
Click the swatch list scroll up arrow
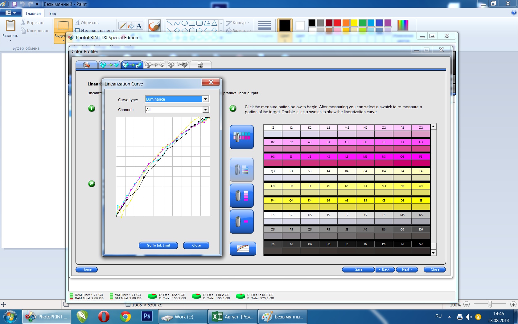[434, 127]
